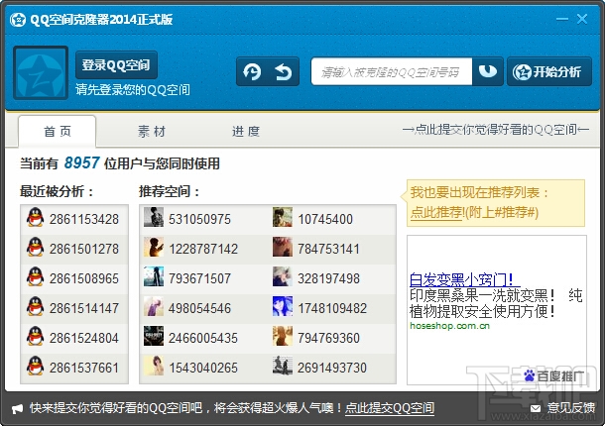The width and height of the screenshot is (605, 426).
Task: Click avatar thumbnail for 531050975
Action: [x=154, y=217]
